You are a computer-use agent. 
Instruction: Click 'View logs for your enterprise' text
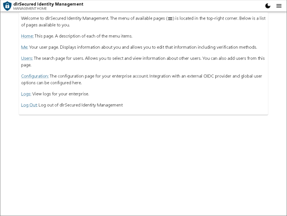[61, 94]
